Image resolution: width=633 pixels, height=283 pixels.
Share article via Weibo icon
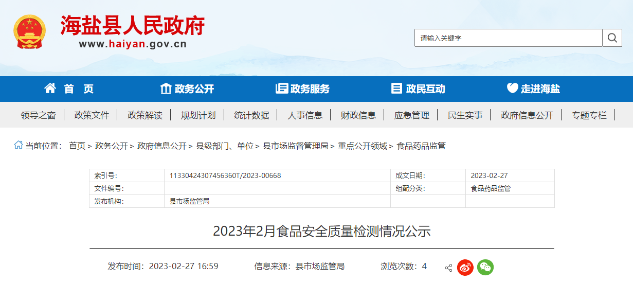[465, 267]
